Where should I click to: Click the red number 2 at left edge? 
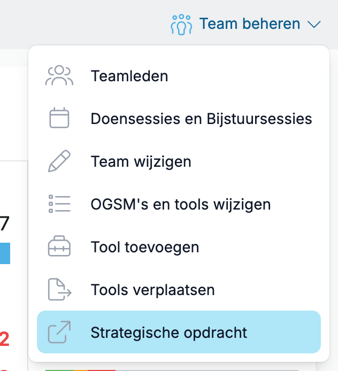4,339
